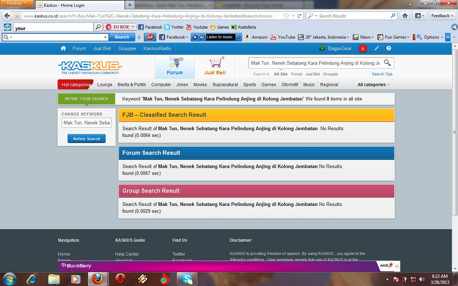Click the Refine Search button
The width and height of the screenshot is (458, 286).
(87, 139)
